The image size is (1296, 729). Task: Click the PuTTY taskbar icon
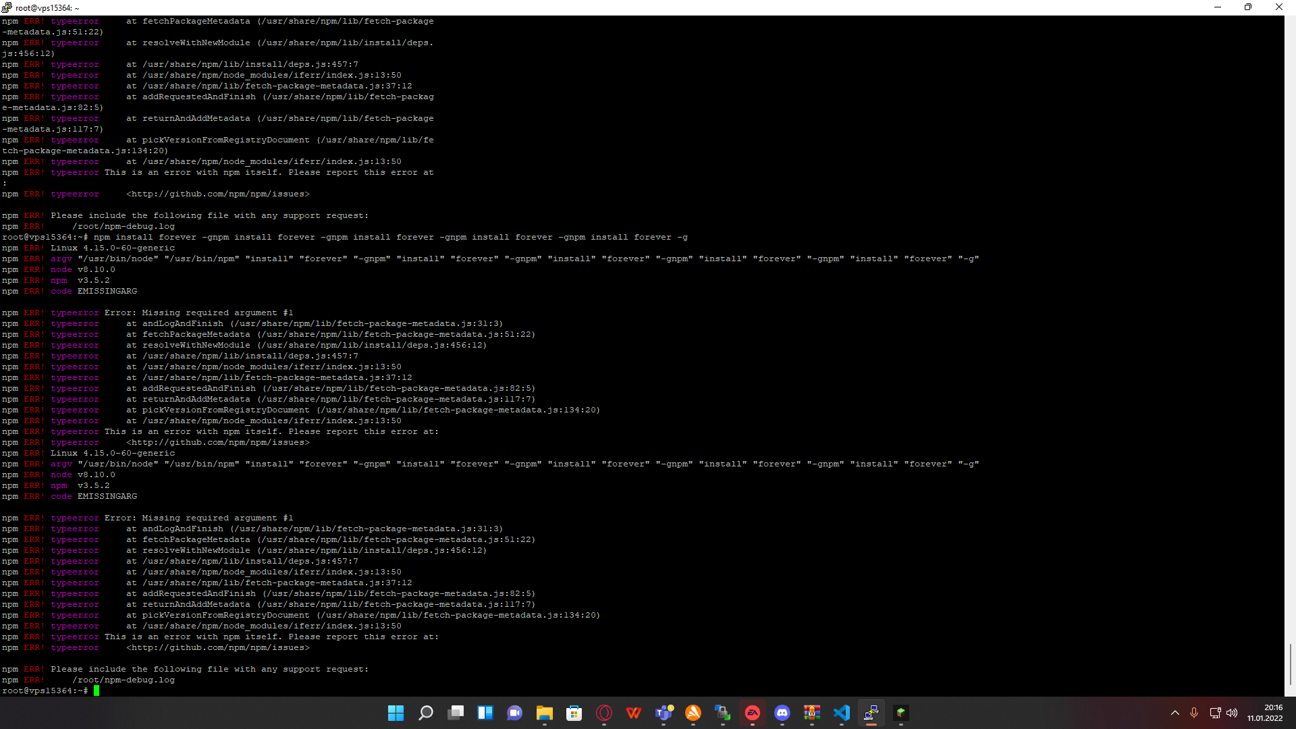[871, 713]
